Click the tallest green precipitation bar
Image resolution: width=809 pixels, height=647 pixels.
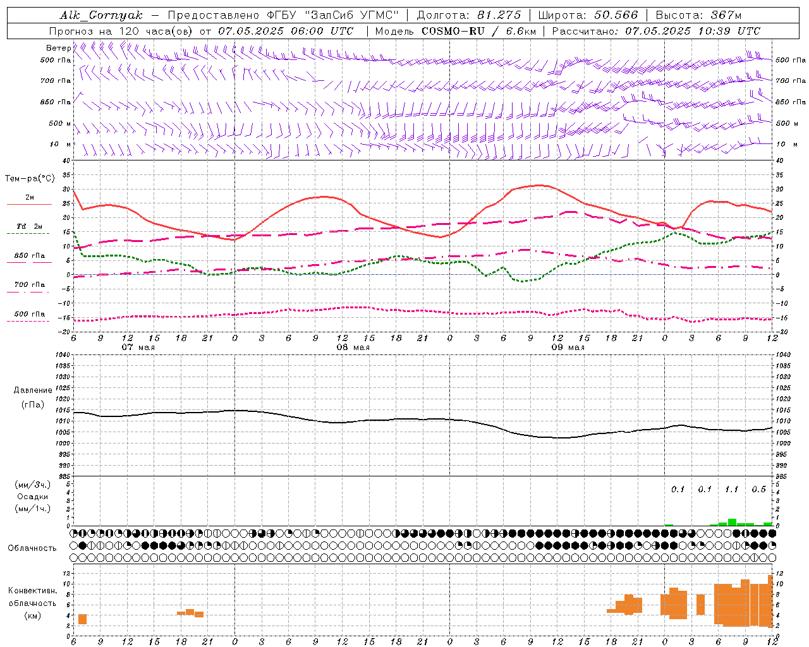pos(732,522)
